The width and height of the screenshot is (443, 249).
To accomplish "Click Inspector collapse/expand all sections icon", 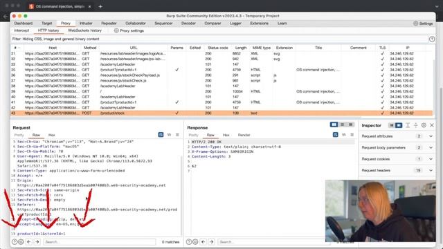I will point(415,125).
